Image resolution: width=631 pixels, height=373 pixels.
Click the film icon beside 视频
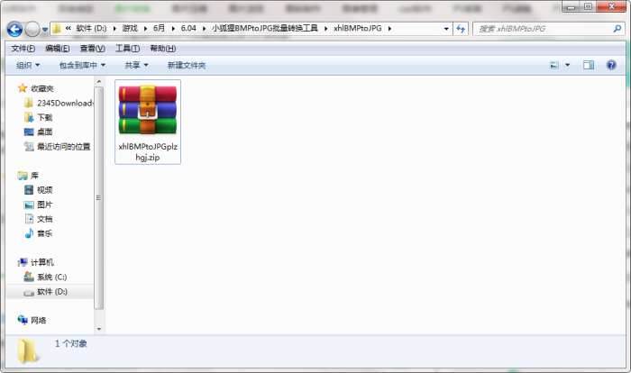pyautogui.click(x=29, y=190)
